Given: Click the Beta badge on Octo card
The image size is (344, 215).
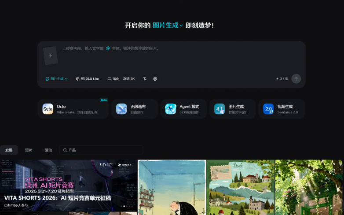Looking at the screenshot, I should click(104, 100).
